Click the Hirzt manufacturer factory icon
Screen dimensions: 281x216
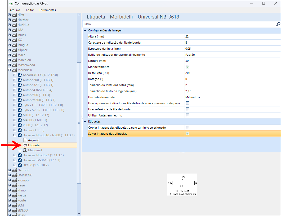point(15,15)
